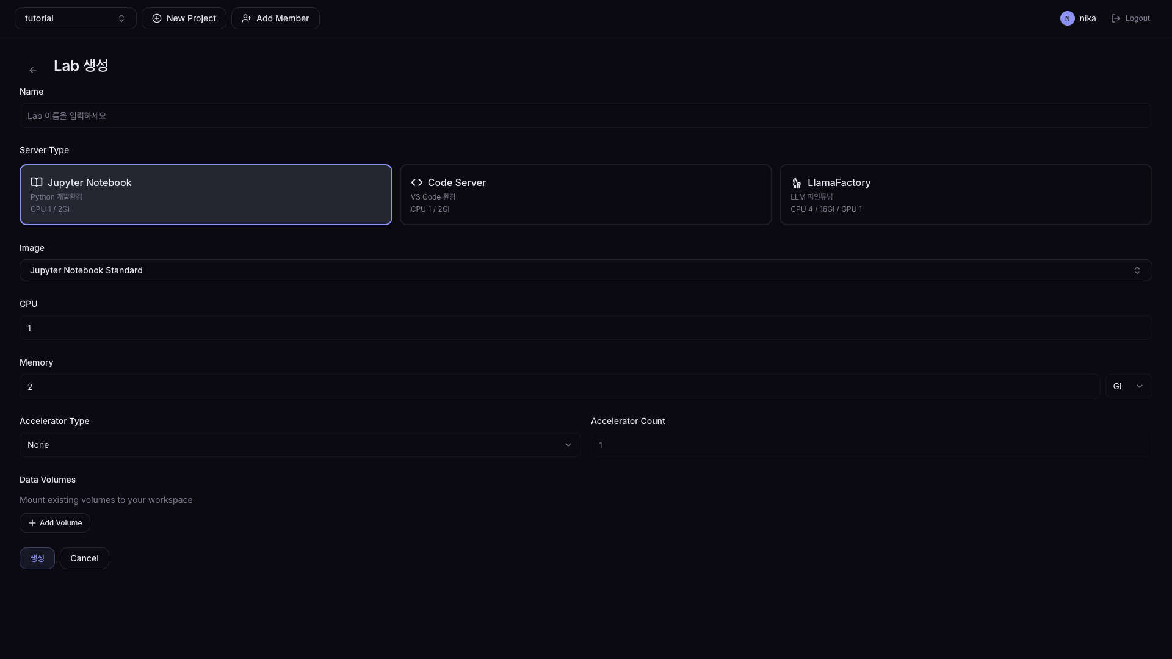Click the Add Member button

click(x=275, y=18)
